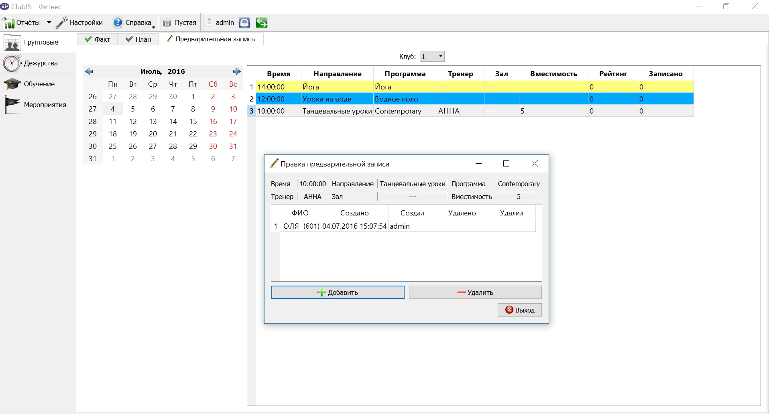Click the blue lock-screen icon beside admin

[244, 23]
